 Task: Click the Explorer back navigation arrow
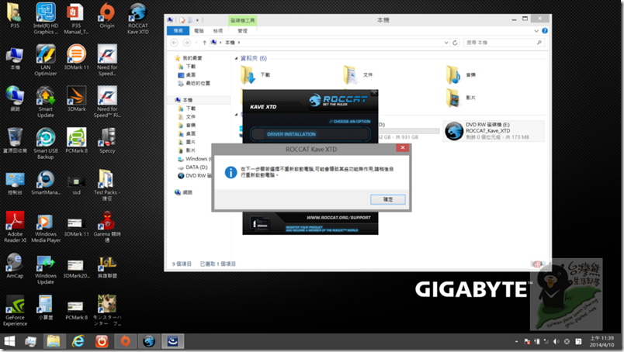pyautogui.click(x=175, y=43)
